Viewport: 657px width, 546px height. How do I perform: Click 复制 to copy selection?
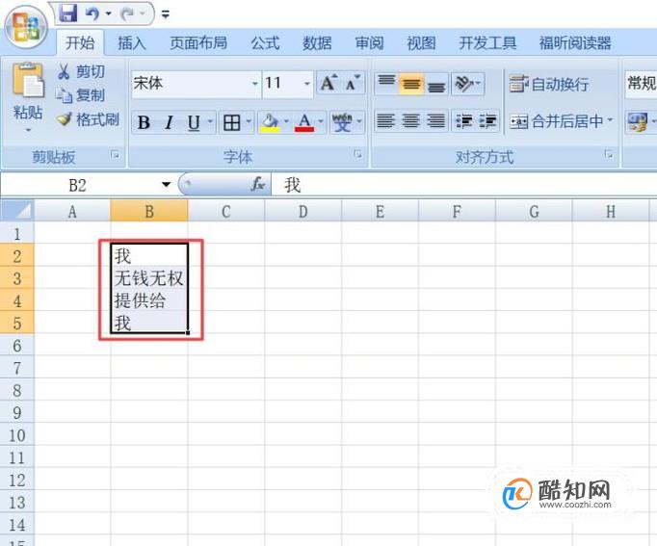pos(81,95)
